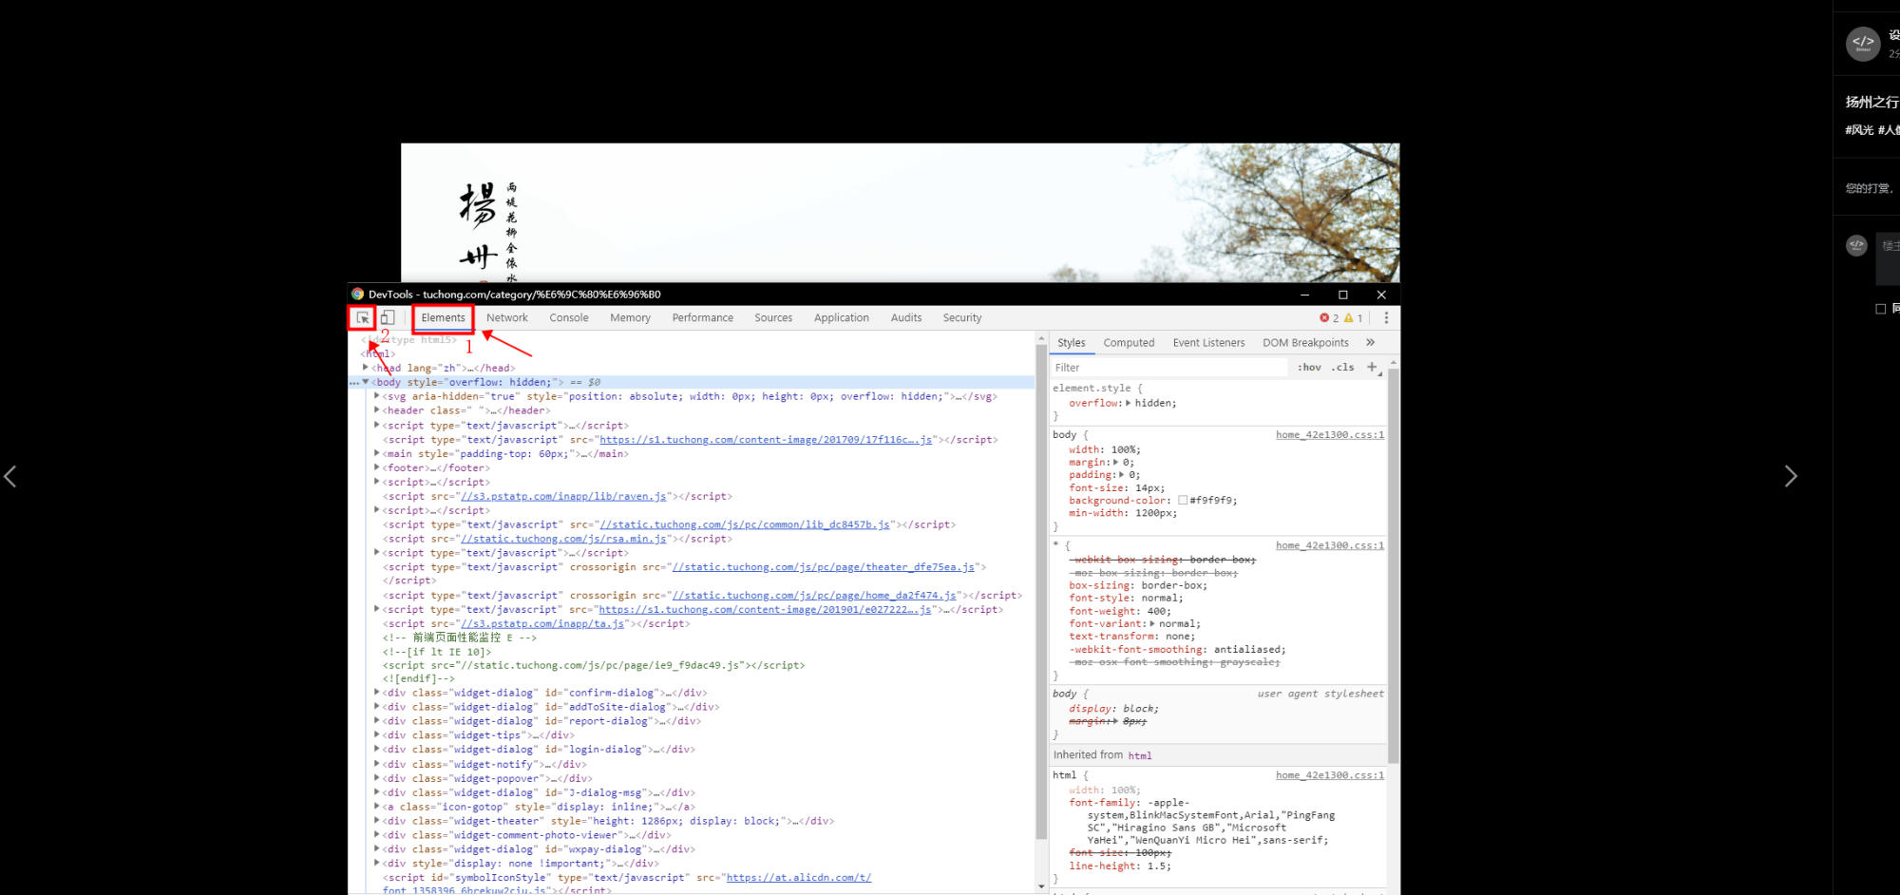The height and width of the screenshot is (895, 1900).
Task: Expand the footer element node
Action: click(x=377, y=467)
